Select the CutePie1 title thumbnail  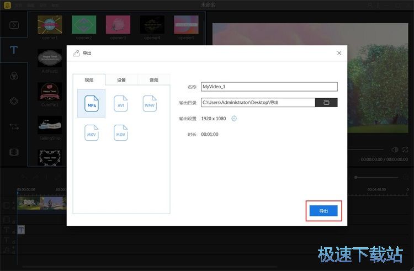pyautogui.click(x=50, y=91)
